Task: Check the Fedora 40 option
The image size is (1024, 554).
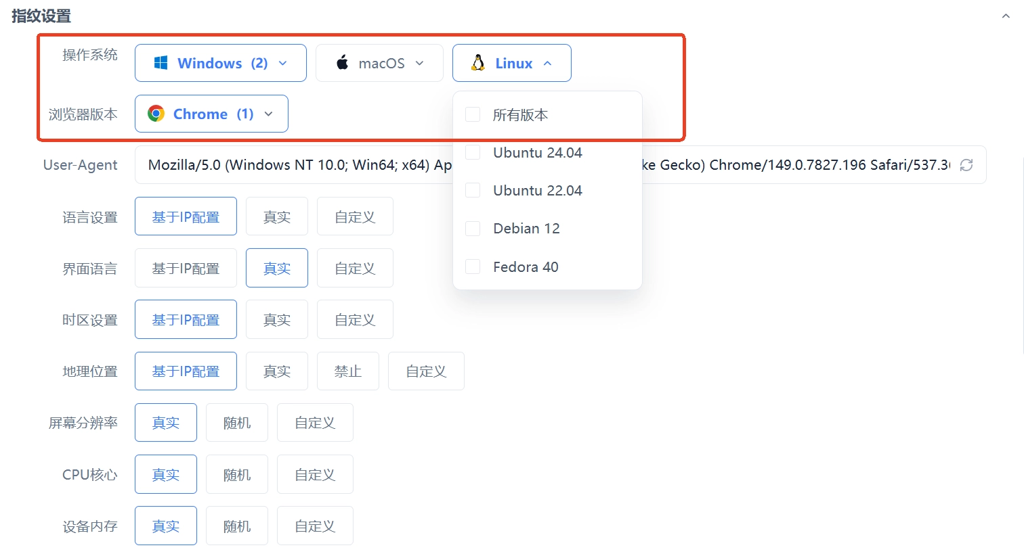Action: click(473, 267)
